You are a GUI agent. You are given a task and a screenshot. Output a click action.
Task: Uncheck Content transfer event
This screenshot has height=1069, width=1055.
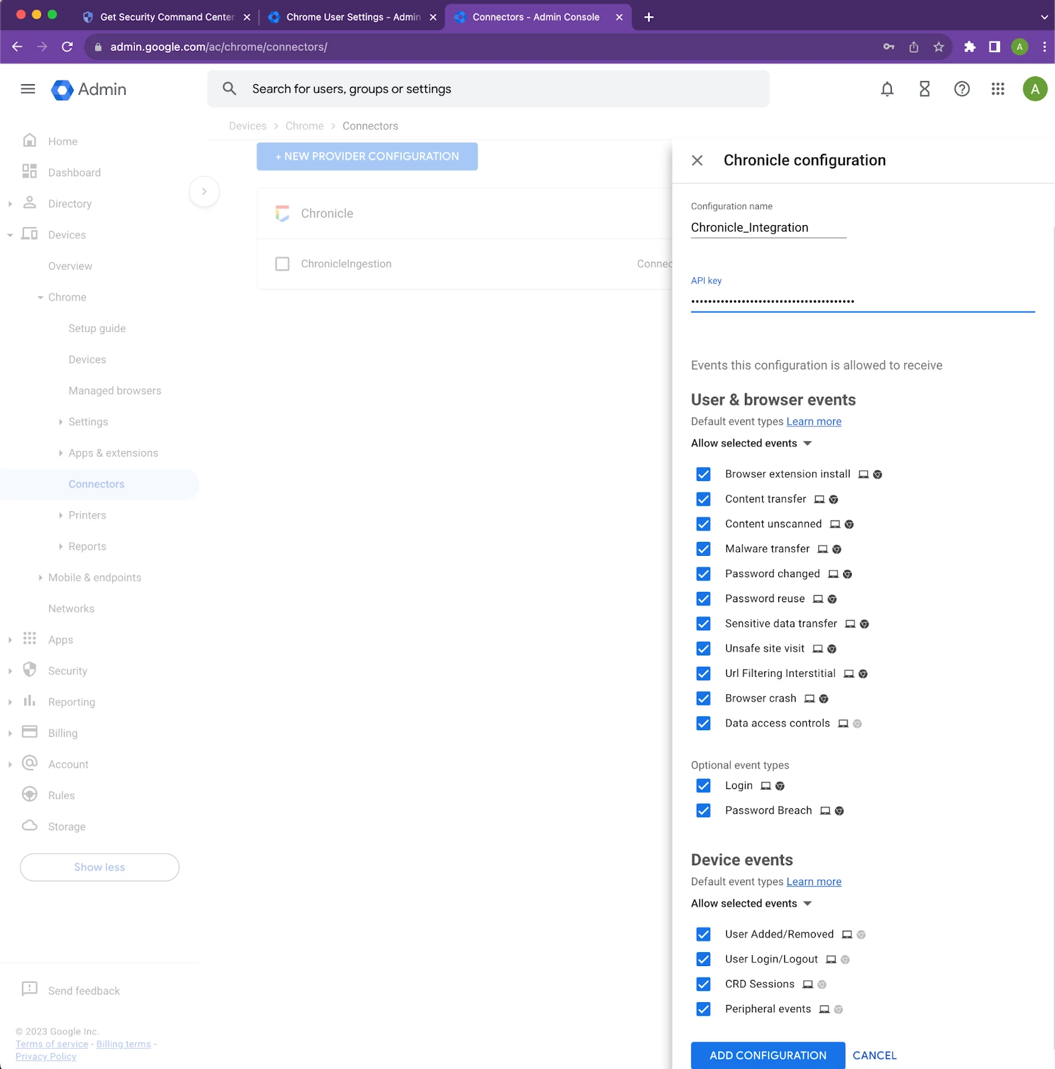click(703, 499)
